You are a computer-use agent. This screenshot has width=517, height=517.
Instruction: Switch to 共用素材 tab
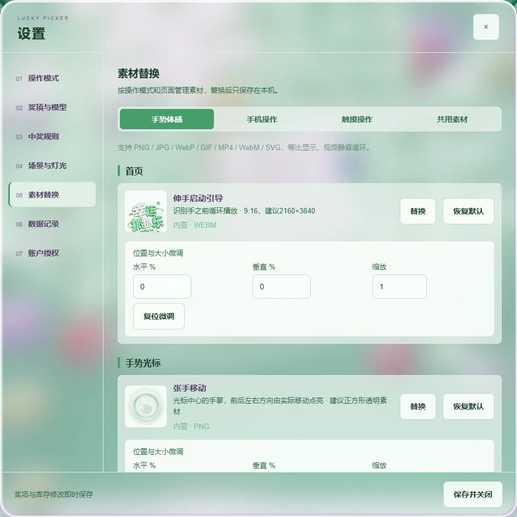coord(452,119)
